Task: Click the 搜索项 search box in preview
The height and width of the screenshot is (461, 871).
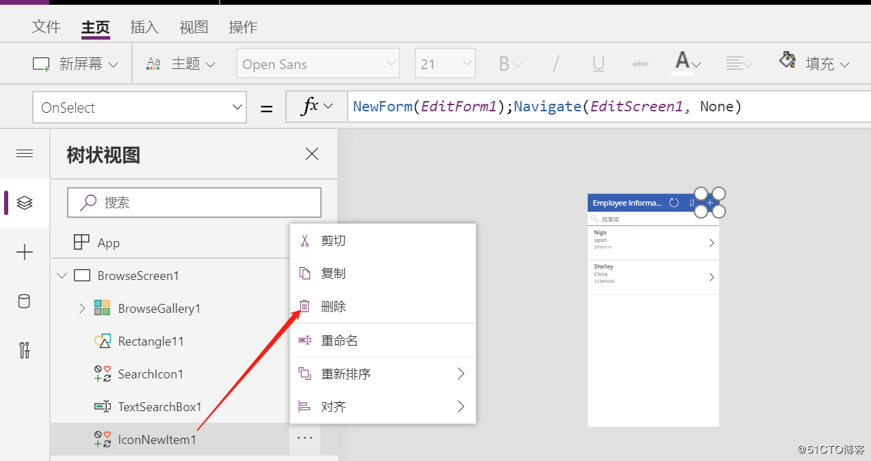Action: coord(653,219)
